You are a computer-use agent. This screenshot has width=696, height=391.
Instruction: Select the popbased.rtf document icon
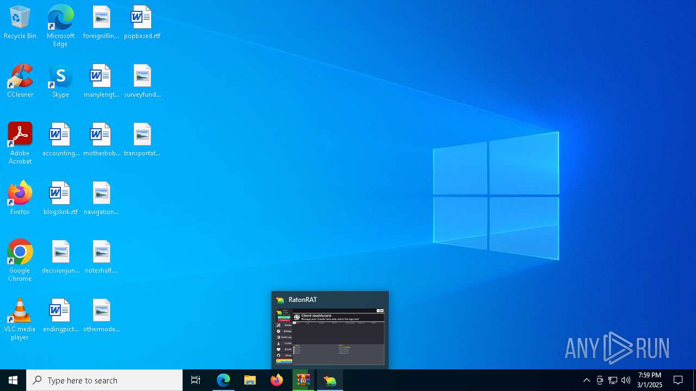tap(142, 23)
